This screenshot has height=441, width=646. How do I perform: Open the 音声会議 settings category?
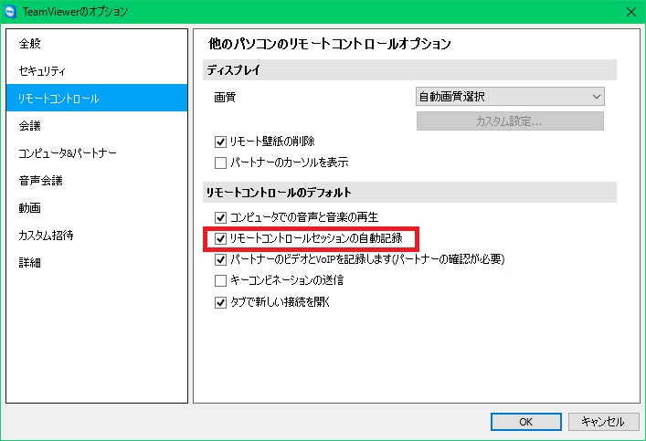[97, 181]
